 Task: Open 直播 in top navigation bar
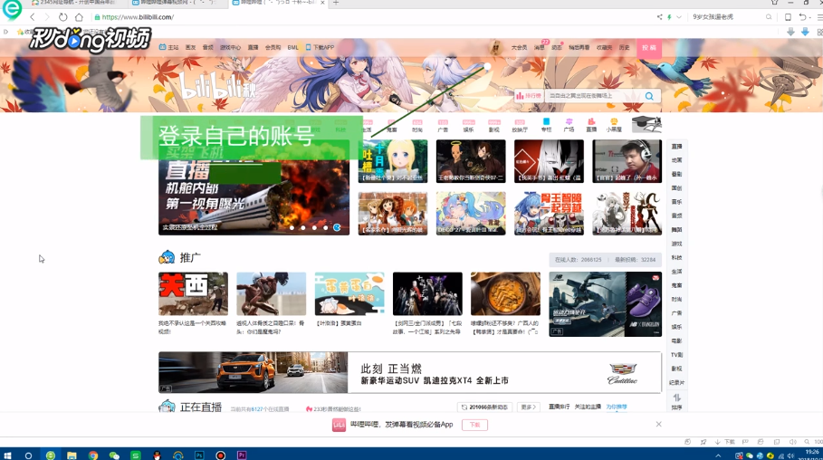coord(253,47)
